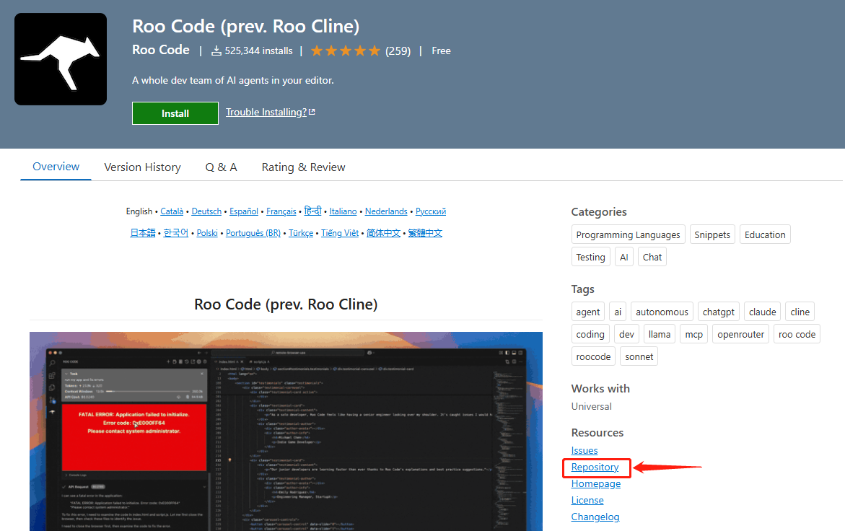Viewport: 845px width, 531px height.
Task: Click the 'Free' price label
Action: (x=441, y=51)
